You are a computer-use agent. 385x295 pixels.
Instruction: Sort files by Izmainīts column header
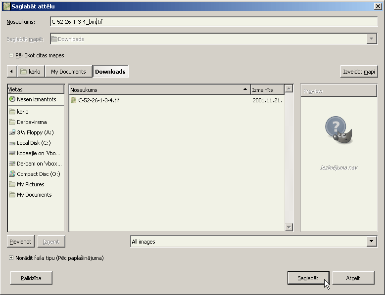267,90
